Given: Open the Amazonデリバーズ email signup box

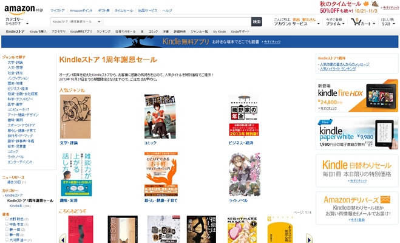Looking at the screenshot, I should point(357,208).
